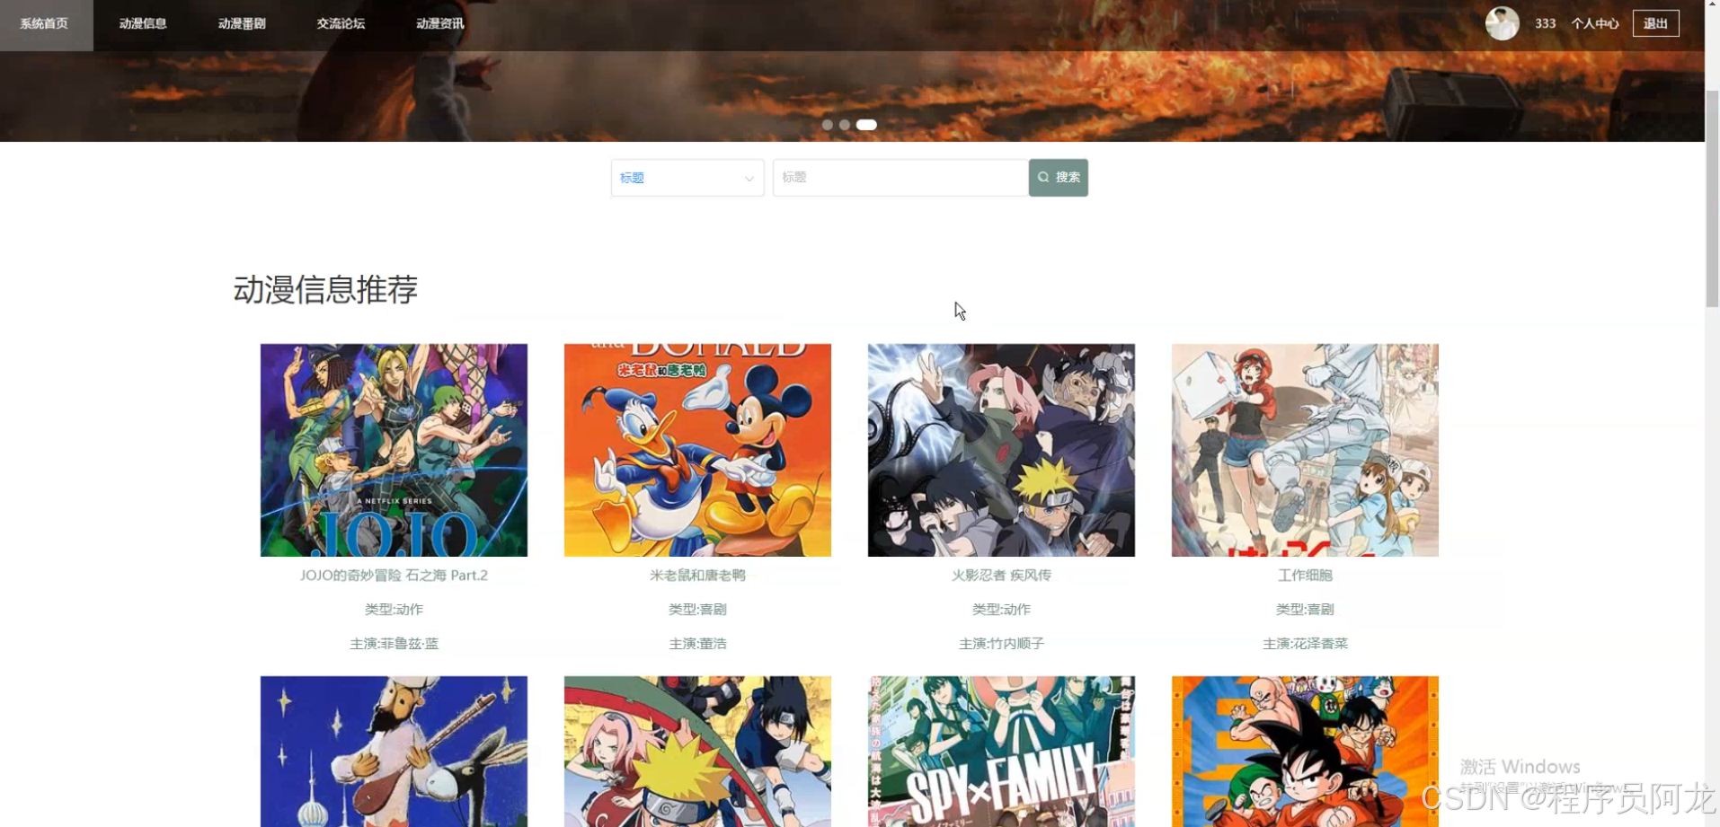Viewport: 1720px width, 827px height.
Task: Click the 动漫信息推荐 section heading
Action: 325,290
